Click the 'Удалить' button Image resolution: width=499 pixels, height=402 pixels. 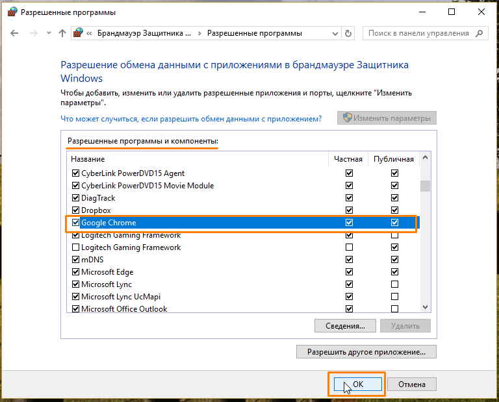pyautogui.click(x=405, y=326)
